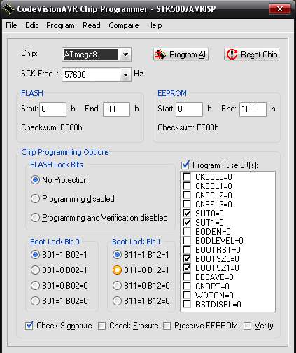Toggle the Program Fuse Bit(s) checkbox

pyautogui.click(x=185, y=165)
